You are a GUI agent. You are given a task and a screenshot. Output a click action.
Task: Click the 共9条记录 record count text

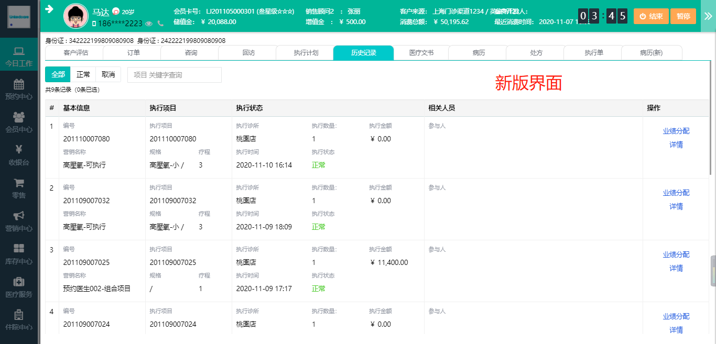point(58,90)
